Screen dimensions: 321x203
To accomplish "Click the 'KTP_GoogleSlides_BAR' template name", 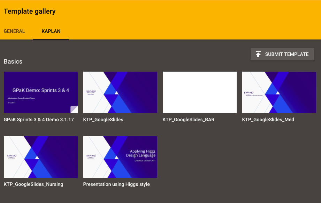I will pos(188,119).
